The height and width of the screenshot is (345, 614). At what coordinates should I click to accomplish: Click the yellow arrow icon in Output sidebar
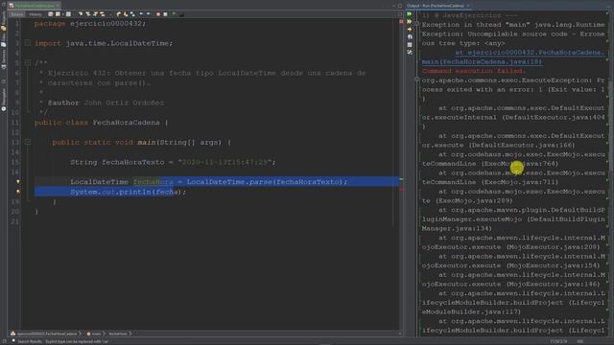click(x=410, y=30)
